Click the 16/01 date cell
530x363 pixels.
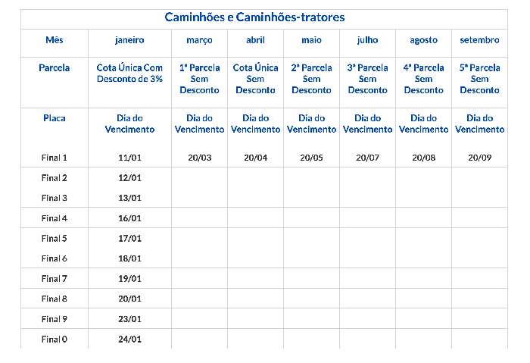129,218
